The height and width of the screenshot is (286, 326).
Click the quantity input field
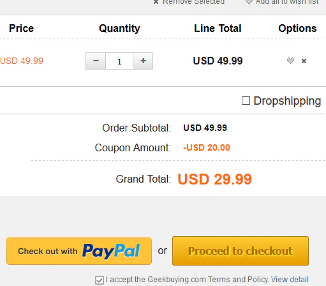point(119,61)
